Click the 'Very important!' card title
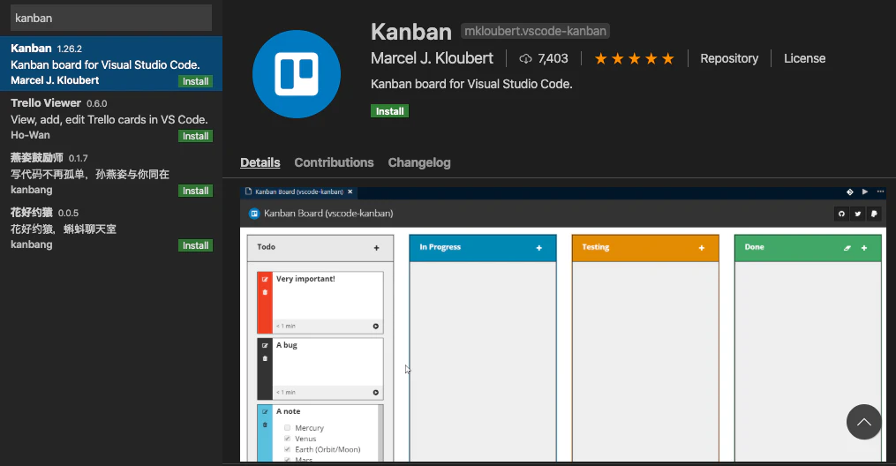896x466 pixels. pyautogui.click(x=305, y=279)
